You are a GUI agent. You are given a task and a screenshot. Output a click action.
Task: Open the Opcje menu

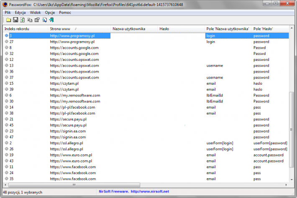tap(50, 13)
